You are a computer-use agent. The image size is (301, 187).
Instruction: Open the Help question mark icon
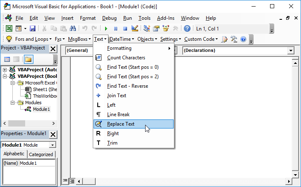point(187,28)
